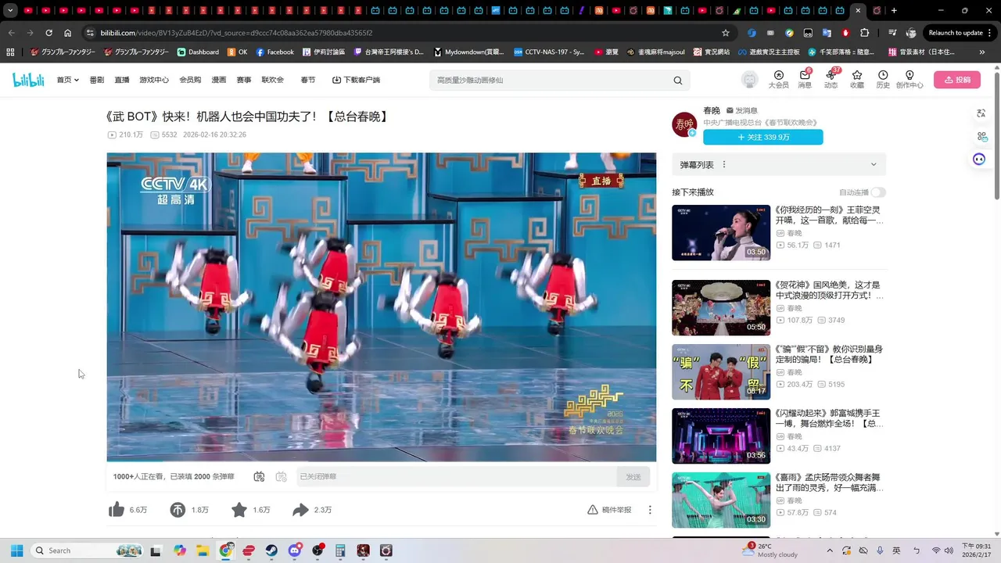
Task: Open the 赛事 nav item
Action: pos(244,80)
